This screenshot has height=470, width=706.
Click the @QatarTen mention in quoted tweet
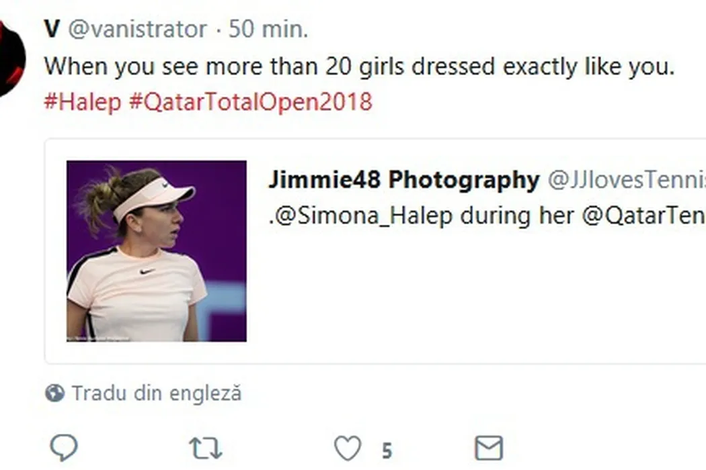(x=643, y=216)
